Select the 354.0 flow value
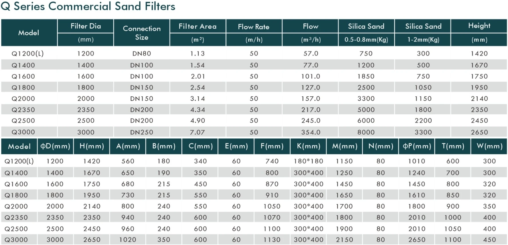Screen dimensions: 508x245 [311, 132]
